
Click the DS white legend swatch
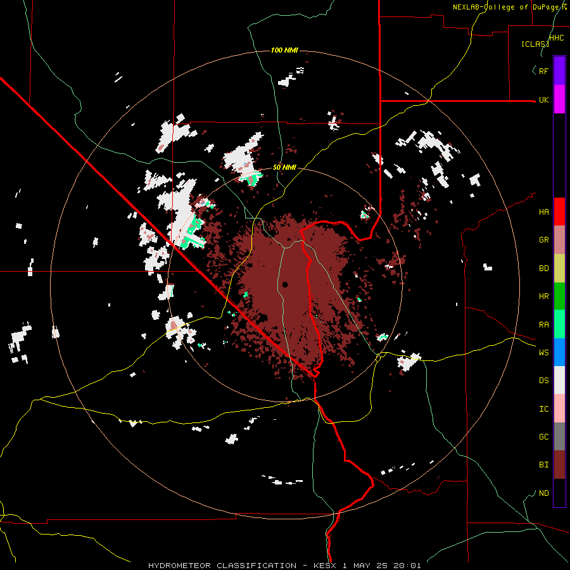click(x=559, y=380)
